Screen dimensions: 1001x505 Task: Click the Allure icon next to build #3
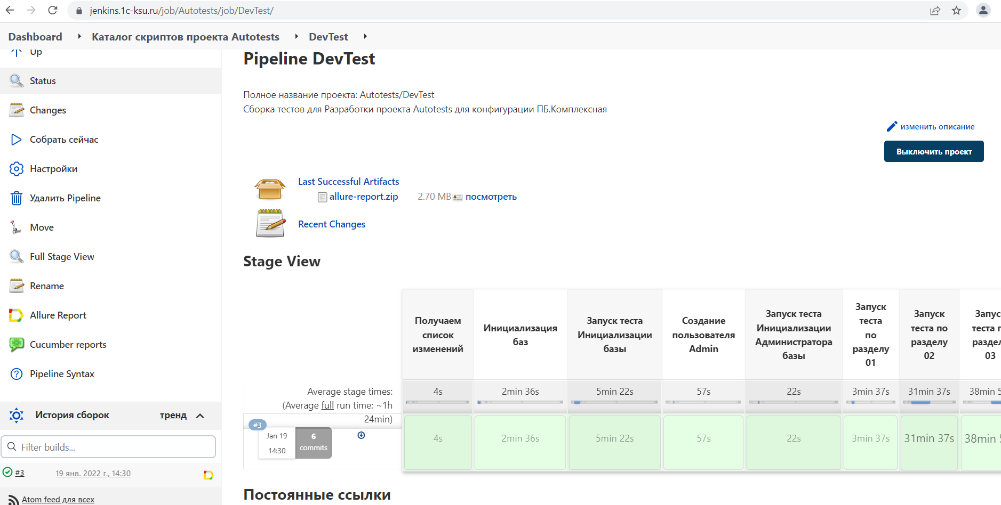(x=209, y=475)
